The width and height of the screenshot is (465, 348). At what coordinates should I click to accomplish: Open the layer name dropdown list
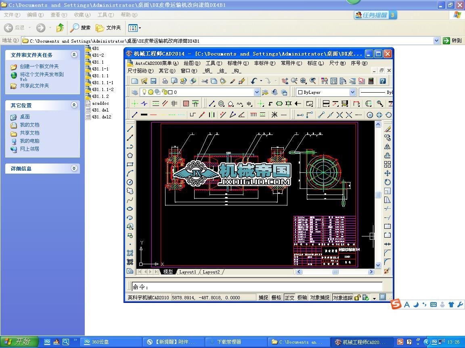point(257,92)
